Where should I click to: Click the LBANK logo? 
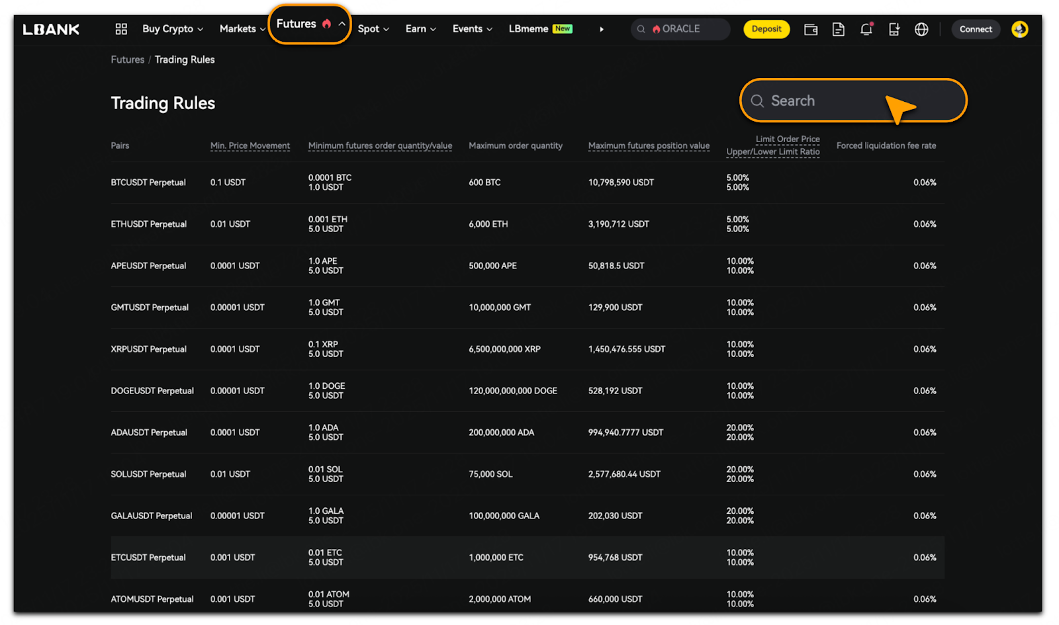point(51,29)
